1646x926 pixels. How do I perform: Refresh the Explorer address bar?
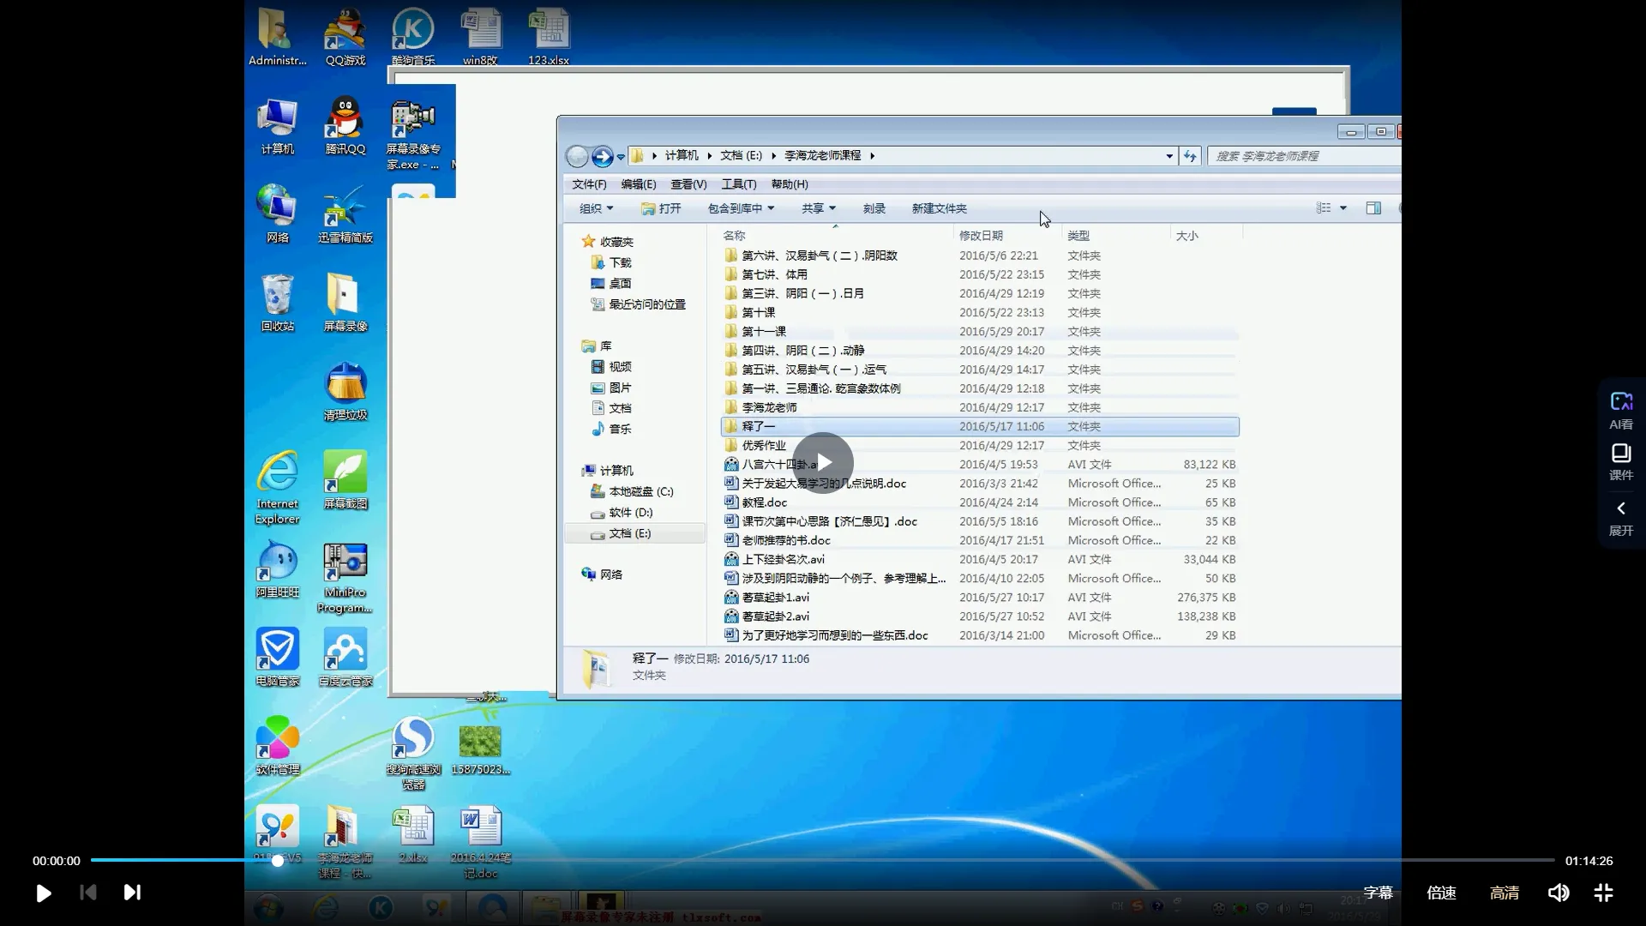1190,156
